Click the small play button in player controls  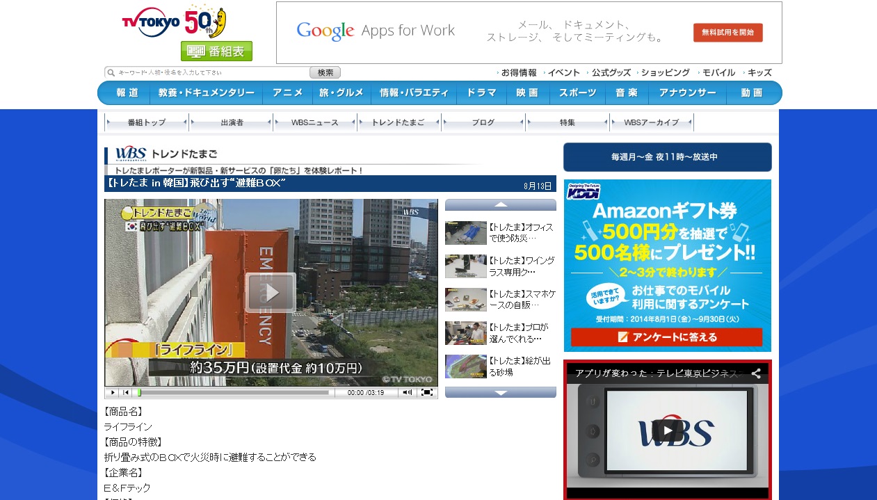click(113, 392)
